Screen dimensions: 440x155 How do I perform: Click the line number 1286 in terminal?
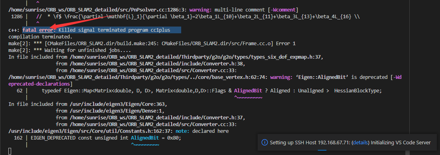(x=17, y=17)
